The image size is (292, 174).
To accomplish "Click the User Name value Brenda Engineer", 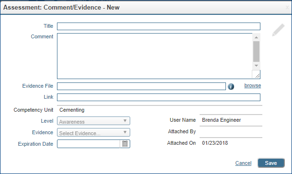I will (x=222, y=120).
